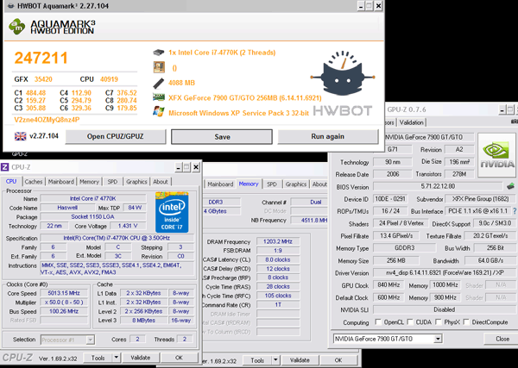
Task: Toggle the CUDA checkbox in GPU-Z
Action: coord(410,321)
